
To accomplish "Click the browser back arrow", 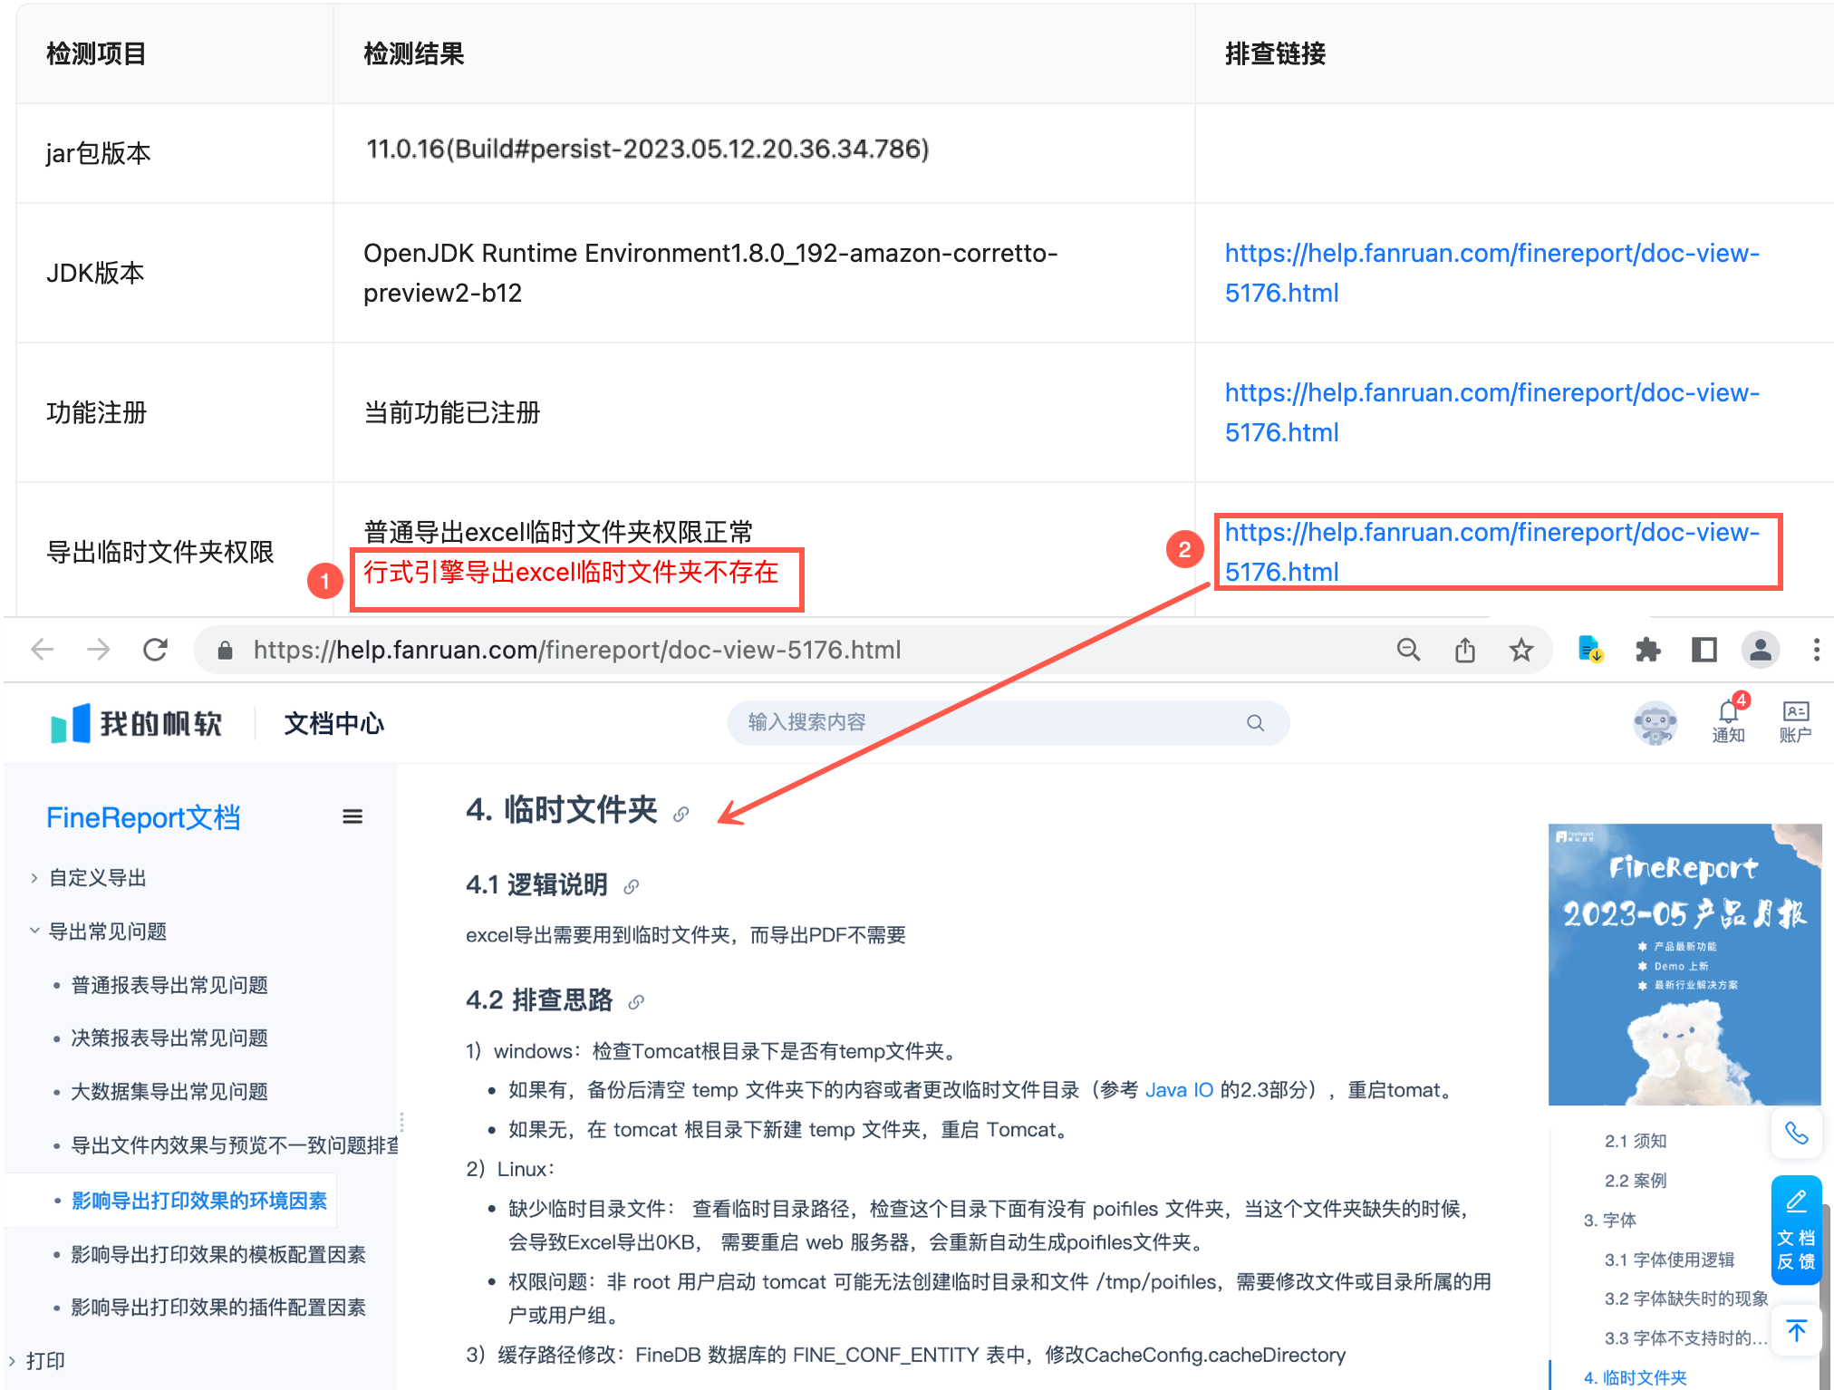I will click(43, 650).
